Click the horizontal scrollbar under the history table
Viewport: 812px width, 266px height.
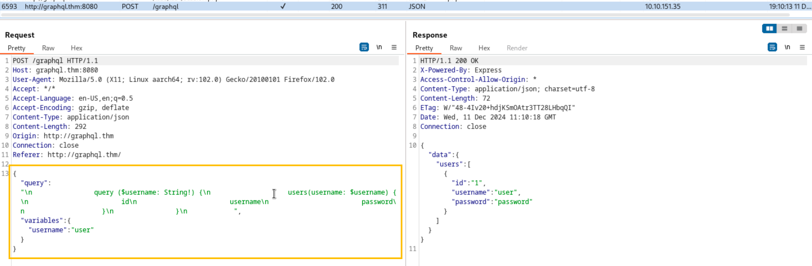[394, 15]
